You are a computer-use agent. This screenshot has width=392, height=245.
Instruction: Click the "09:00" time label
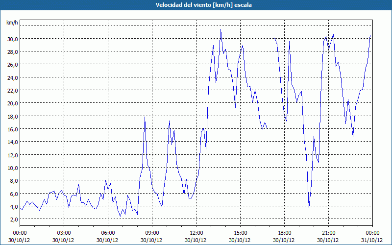click(x=152, y=233)
